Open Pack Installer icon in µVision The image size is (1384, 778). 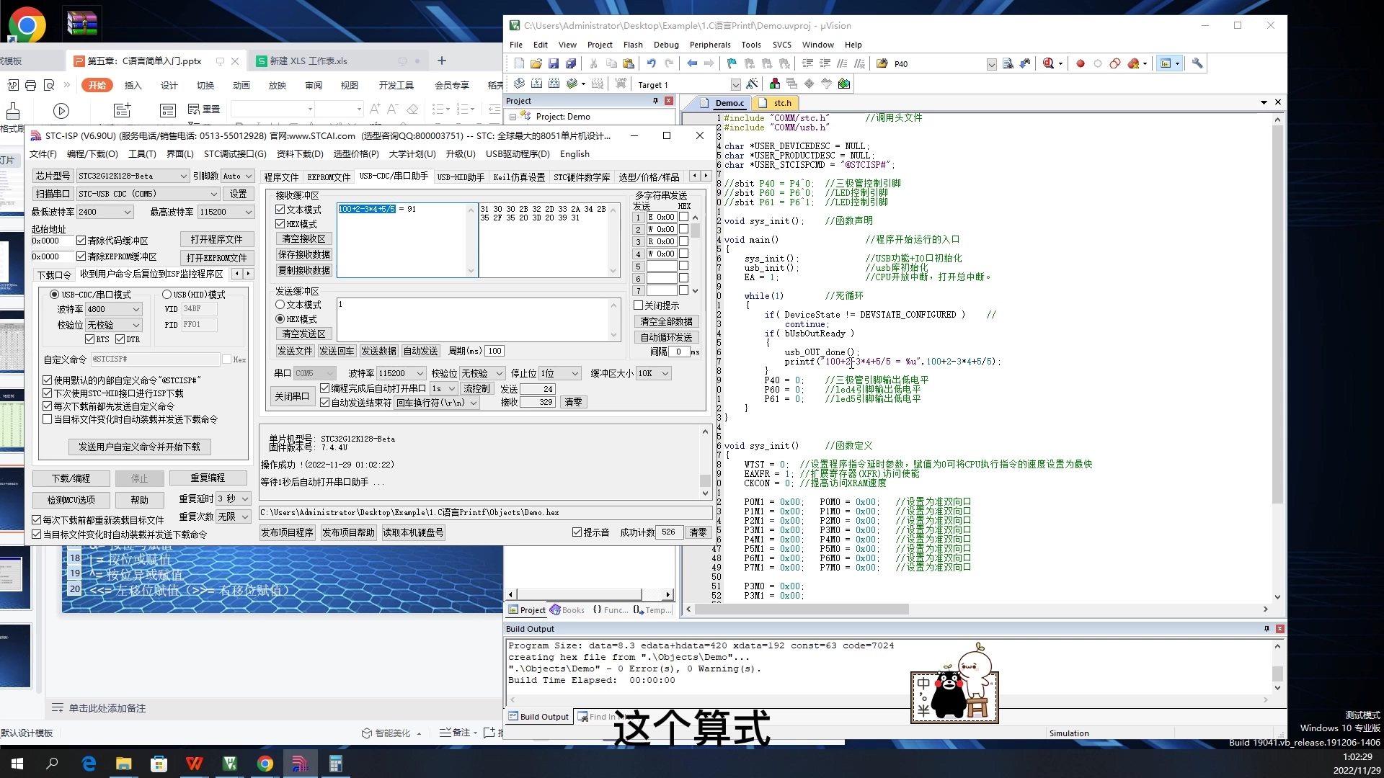click(x=844, y=84)
